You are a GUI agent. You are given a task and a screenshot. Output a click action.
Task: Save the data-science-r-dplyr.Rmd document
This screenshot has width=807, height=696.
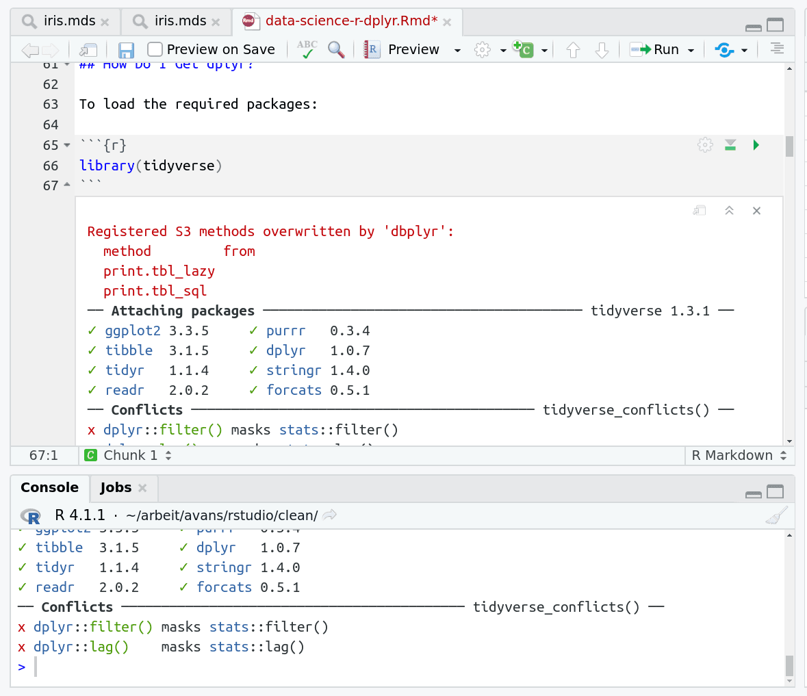click(126, 49)
